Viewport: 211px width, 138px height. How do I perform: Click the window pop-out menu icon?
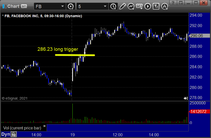[181, 3]
